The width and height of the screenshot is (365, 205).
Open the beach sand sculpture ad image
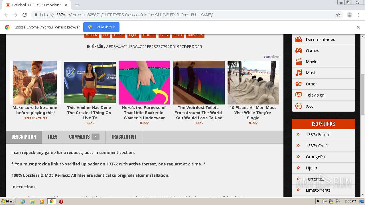(x=253, y=83)
